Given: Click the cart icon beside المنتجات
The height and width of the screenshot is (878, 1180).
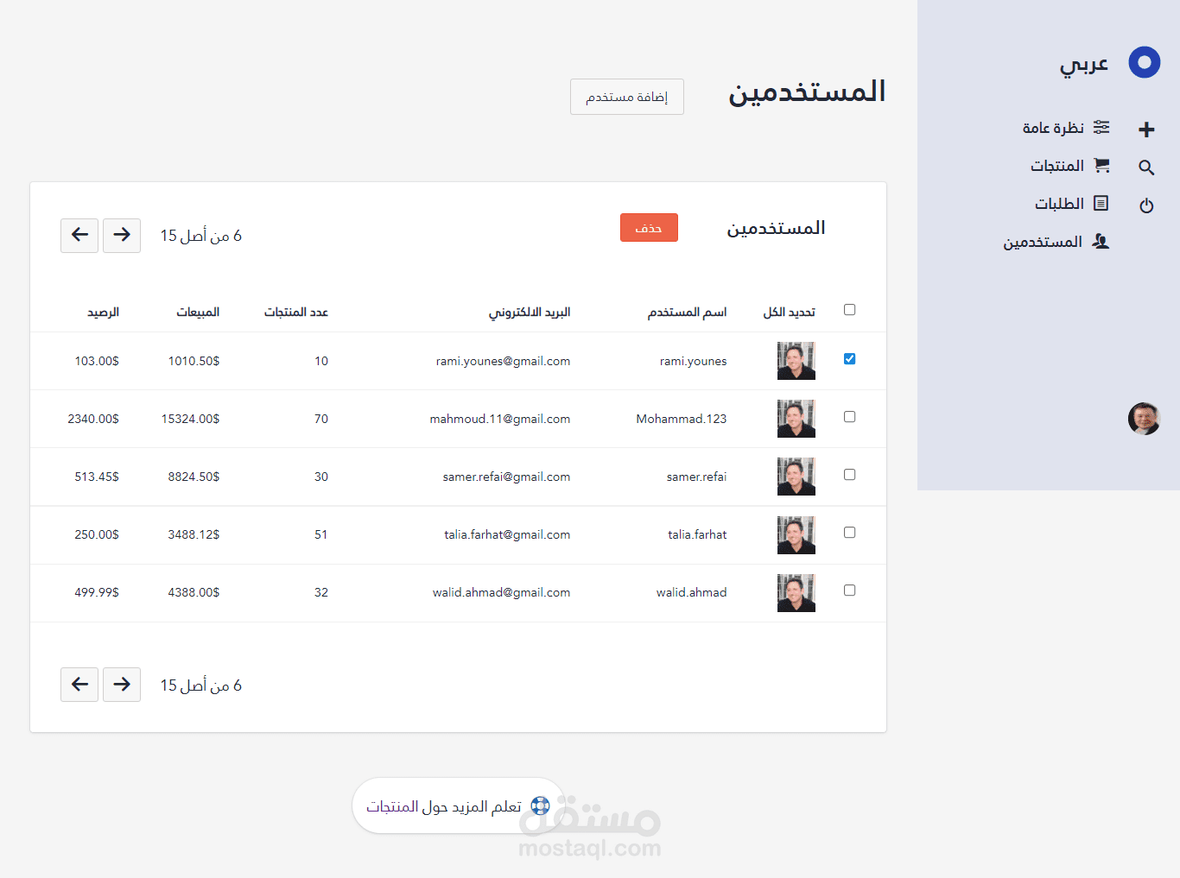Looking at the screenshot, I should tap(1101, 165).
